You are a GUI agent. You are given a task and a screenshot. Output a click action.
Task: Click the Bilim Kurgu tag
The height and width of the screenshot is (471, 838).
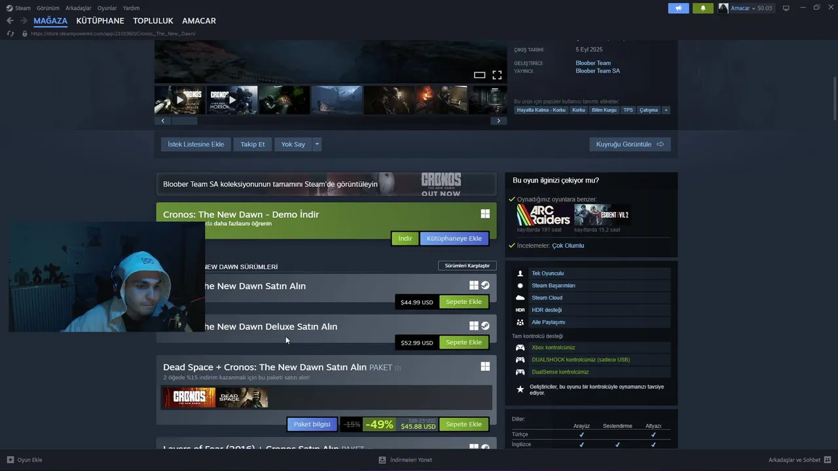[604, 110]
